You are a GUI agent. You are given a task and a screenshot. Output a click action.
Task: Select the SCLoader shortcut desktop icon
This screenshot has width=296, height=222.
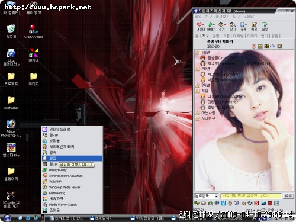click(x=11, y=200)
